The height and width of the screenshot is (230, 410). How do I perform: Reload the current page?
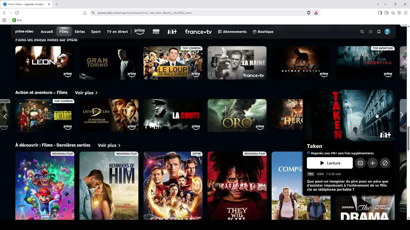(x=17, y=13)
